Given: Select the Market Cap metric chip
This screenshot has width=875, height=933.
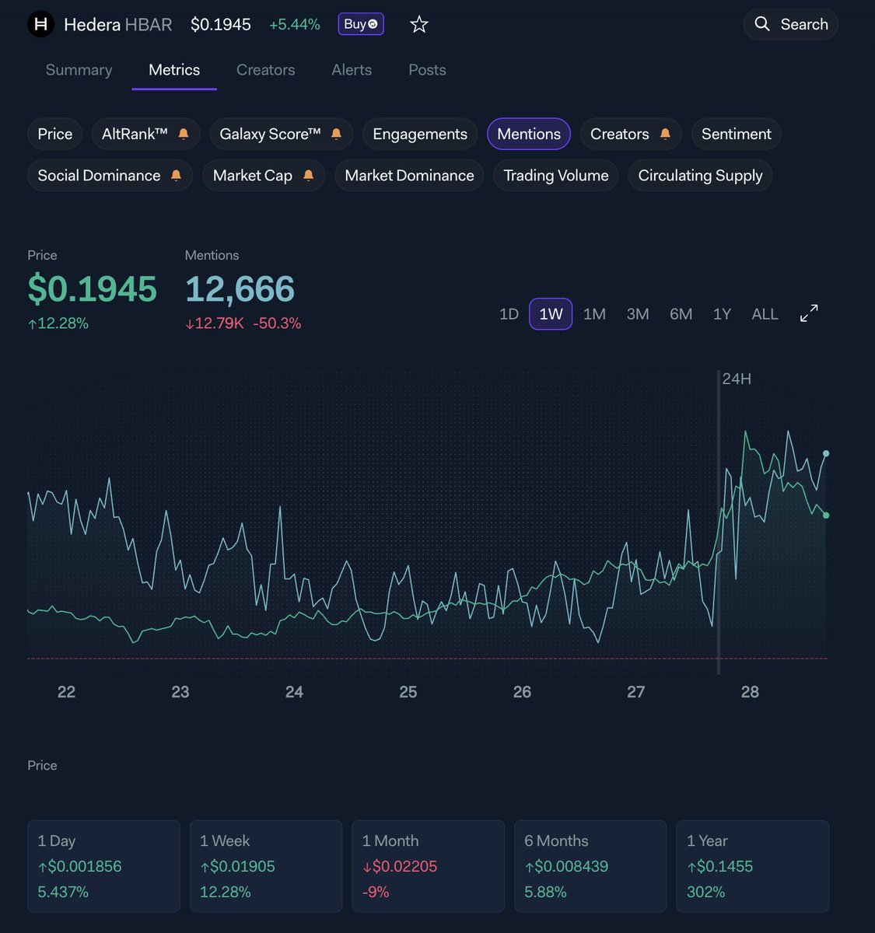Looking at the screenshot, I should [x=264, y=176].
